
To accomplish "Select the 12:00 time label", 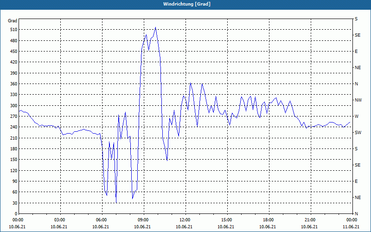I will click(x=185, y=220).
